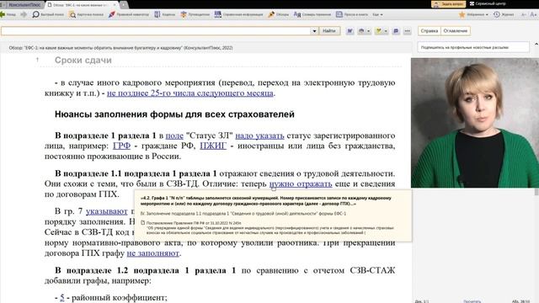Click heading Нюансы заполнения формы для всех страхователей
This screenshot has width=539, height=303.
pyautogui.click(x=174, y=114)
